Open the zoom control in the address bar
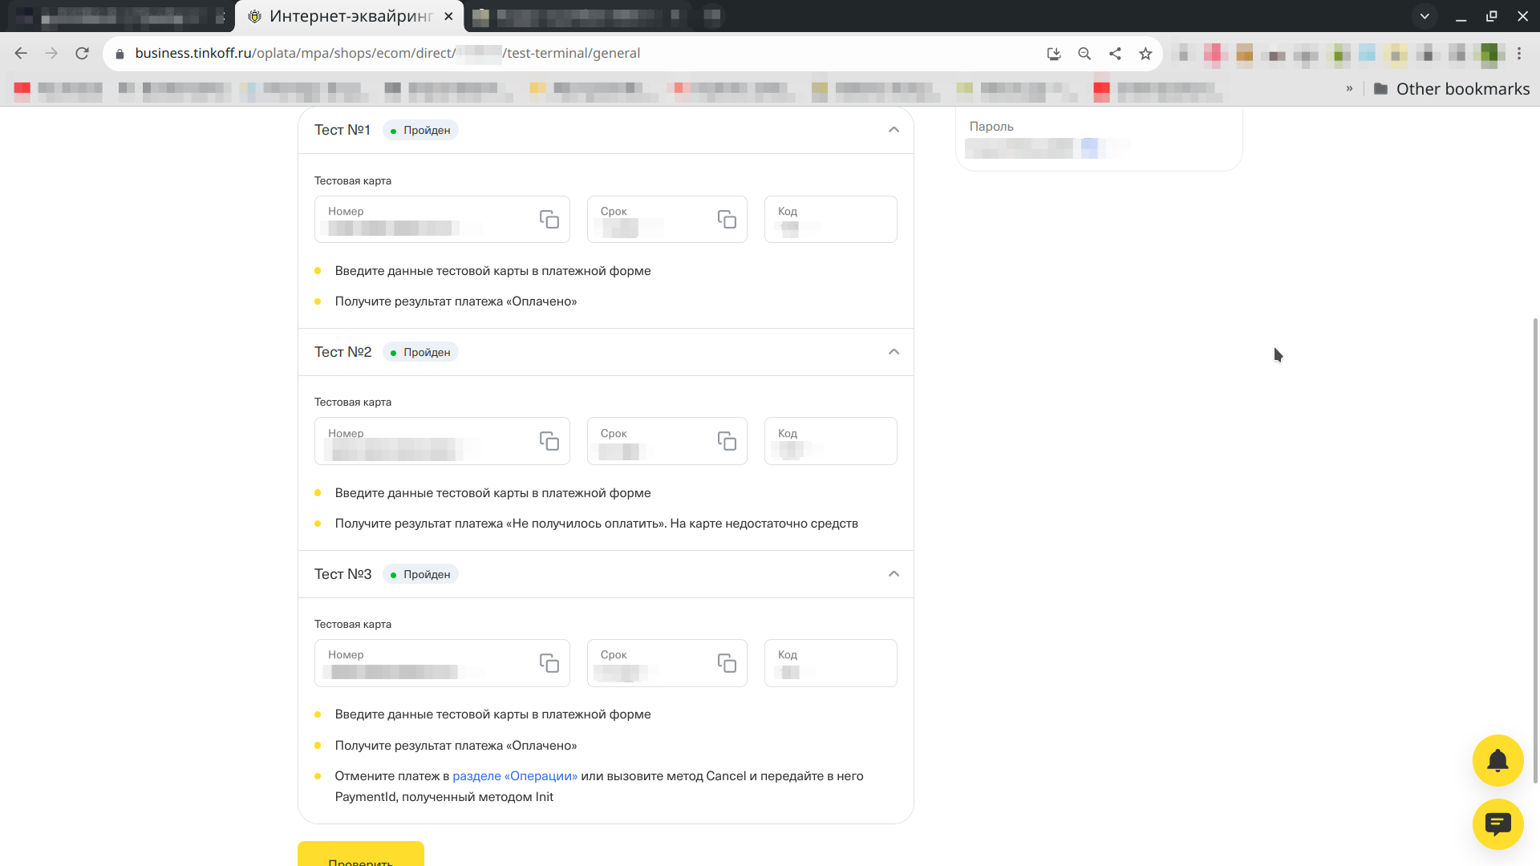1540x866 pixels. 1084,54
